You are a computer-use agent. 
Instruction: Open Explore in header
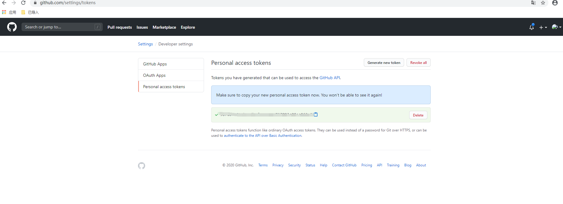pyautogui.click(x=188, y=27)
